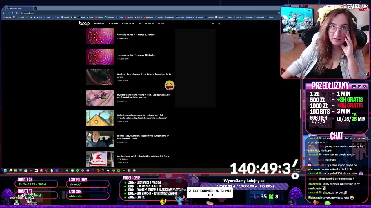Open the Twitter bookmark
Image resolution: width=371 pixels, height=208 pixels.
click(81, 17)
